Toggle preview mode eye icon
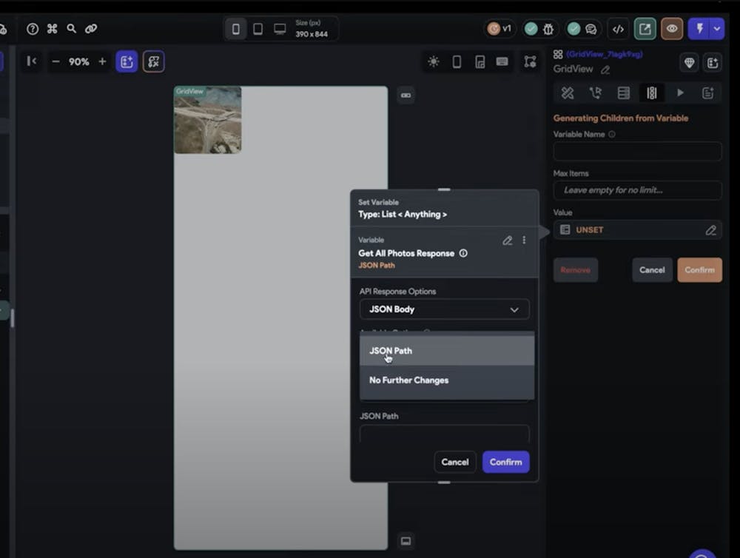 [x=672, y=29]
